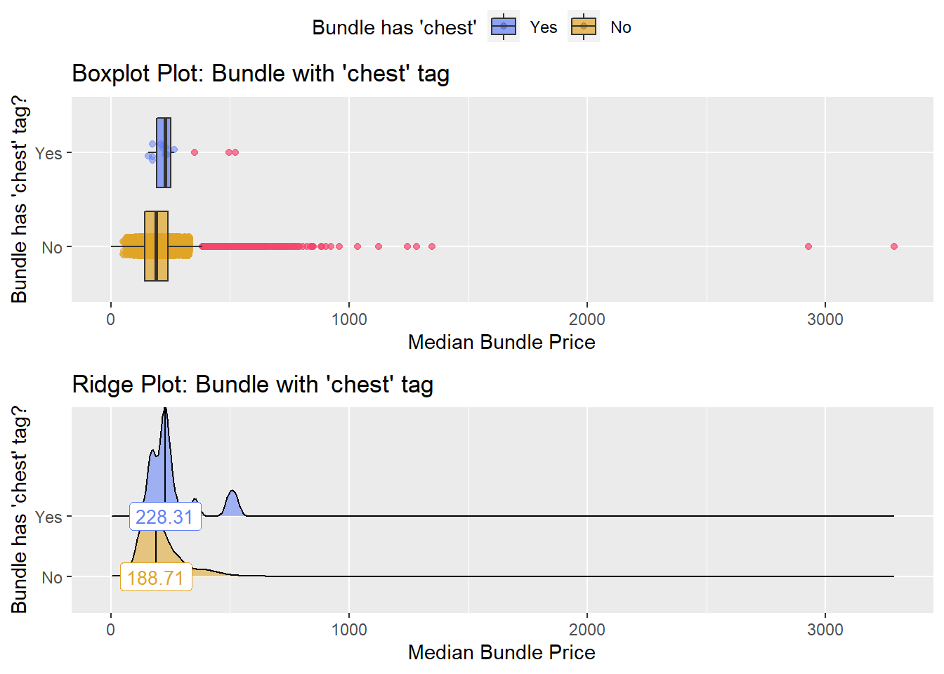Click the rightmost outlier point past 3000
The height and width of the screenshot is (674, 944).
click(894, 246)
